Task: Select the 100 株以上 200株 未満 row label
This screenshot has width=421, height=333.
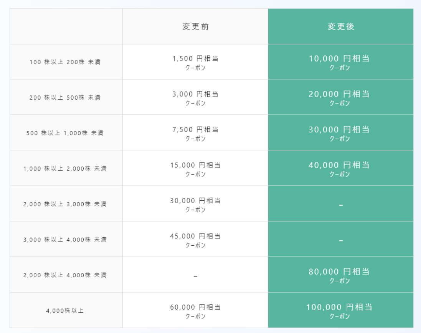Action: [x=65, y=62]
